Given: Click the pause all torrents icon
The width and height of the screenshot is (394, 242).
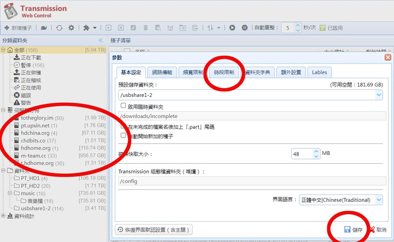Looking at the screenshot, I should (245, 28).
